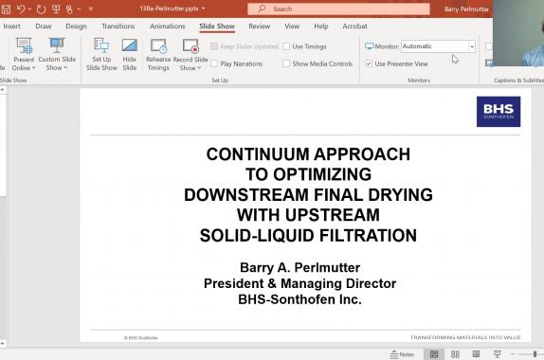Click the SOLID-LIQUID FILTRATION title line
The height and width of the screenshot is (360, 544).
(x=308, y=236)
